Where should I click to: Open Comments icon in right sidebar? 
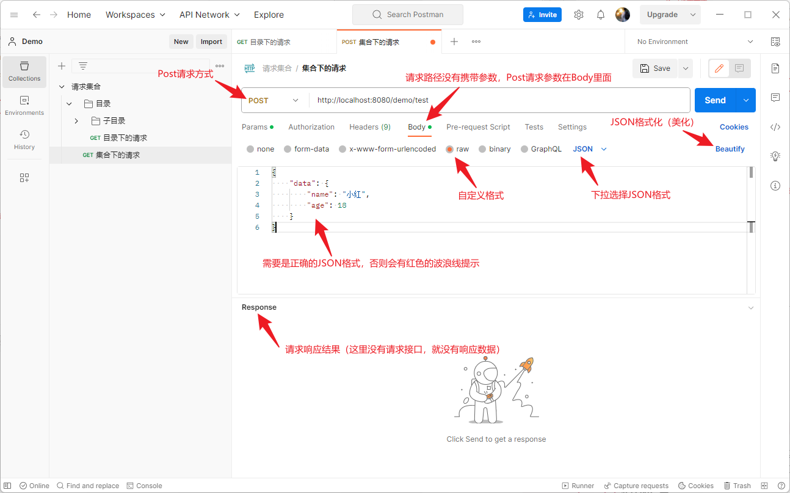coord(775,98)
